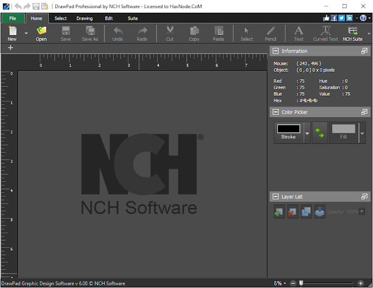Click the DrawPad app icon in title bar
This screenshot has height=288, width=373.
6,6
